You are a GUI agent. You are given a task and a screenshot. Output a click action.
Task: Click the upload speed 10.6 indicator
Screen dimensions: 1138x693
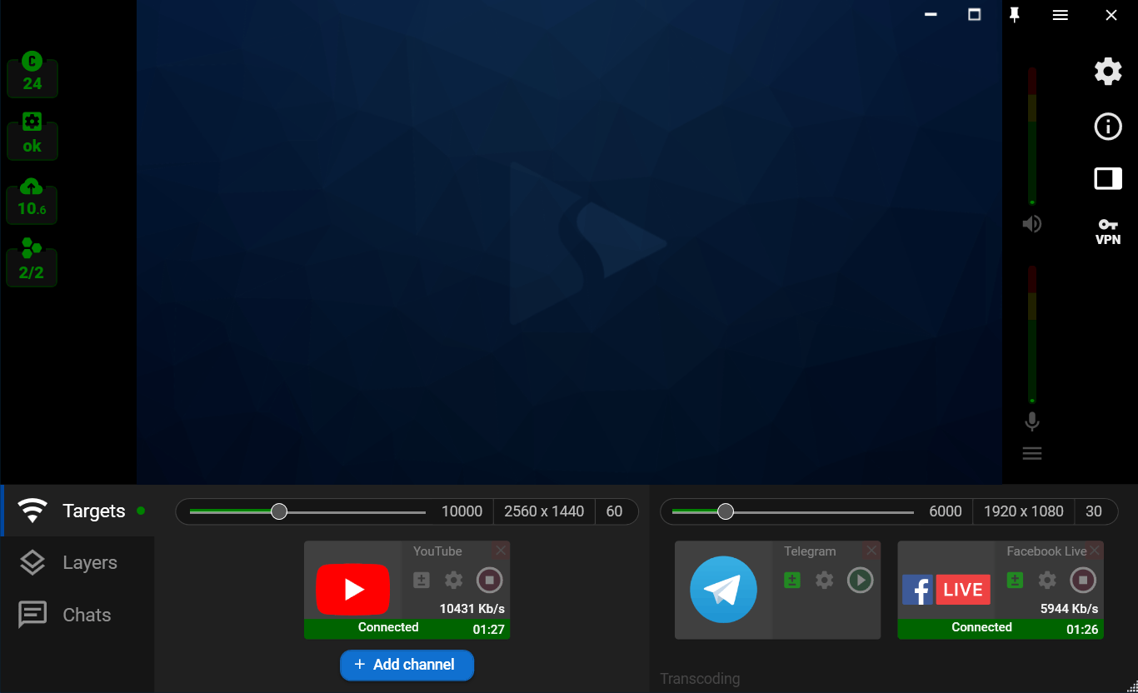[32, 202]
